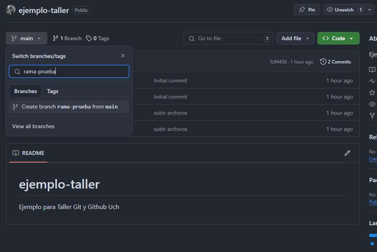377x252 pixels.
Task: Click the watchers count 1 badge
Action: 360,9
